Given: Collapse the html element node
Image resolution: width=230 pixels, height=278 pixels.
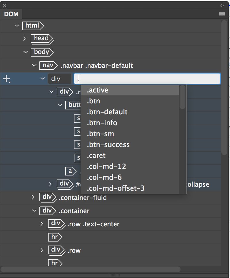Looking at the screenshot, I should [17, 26].
